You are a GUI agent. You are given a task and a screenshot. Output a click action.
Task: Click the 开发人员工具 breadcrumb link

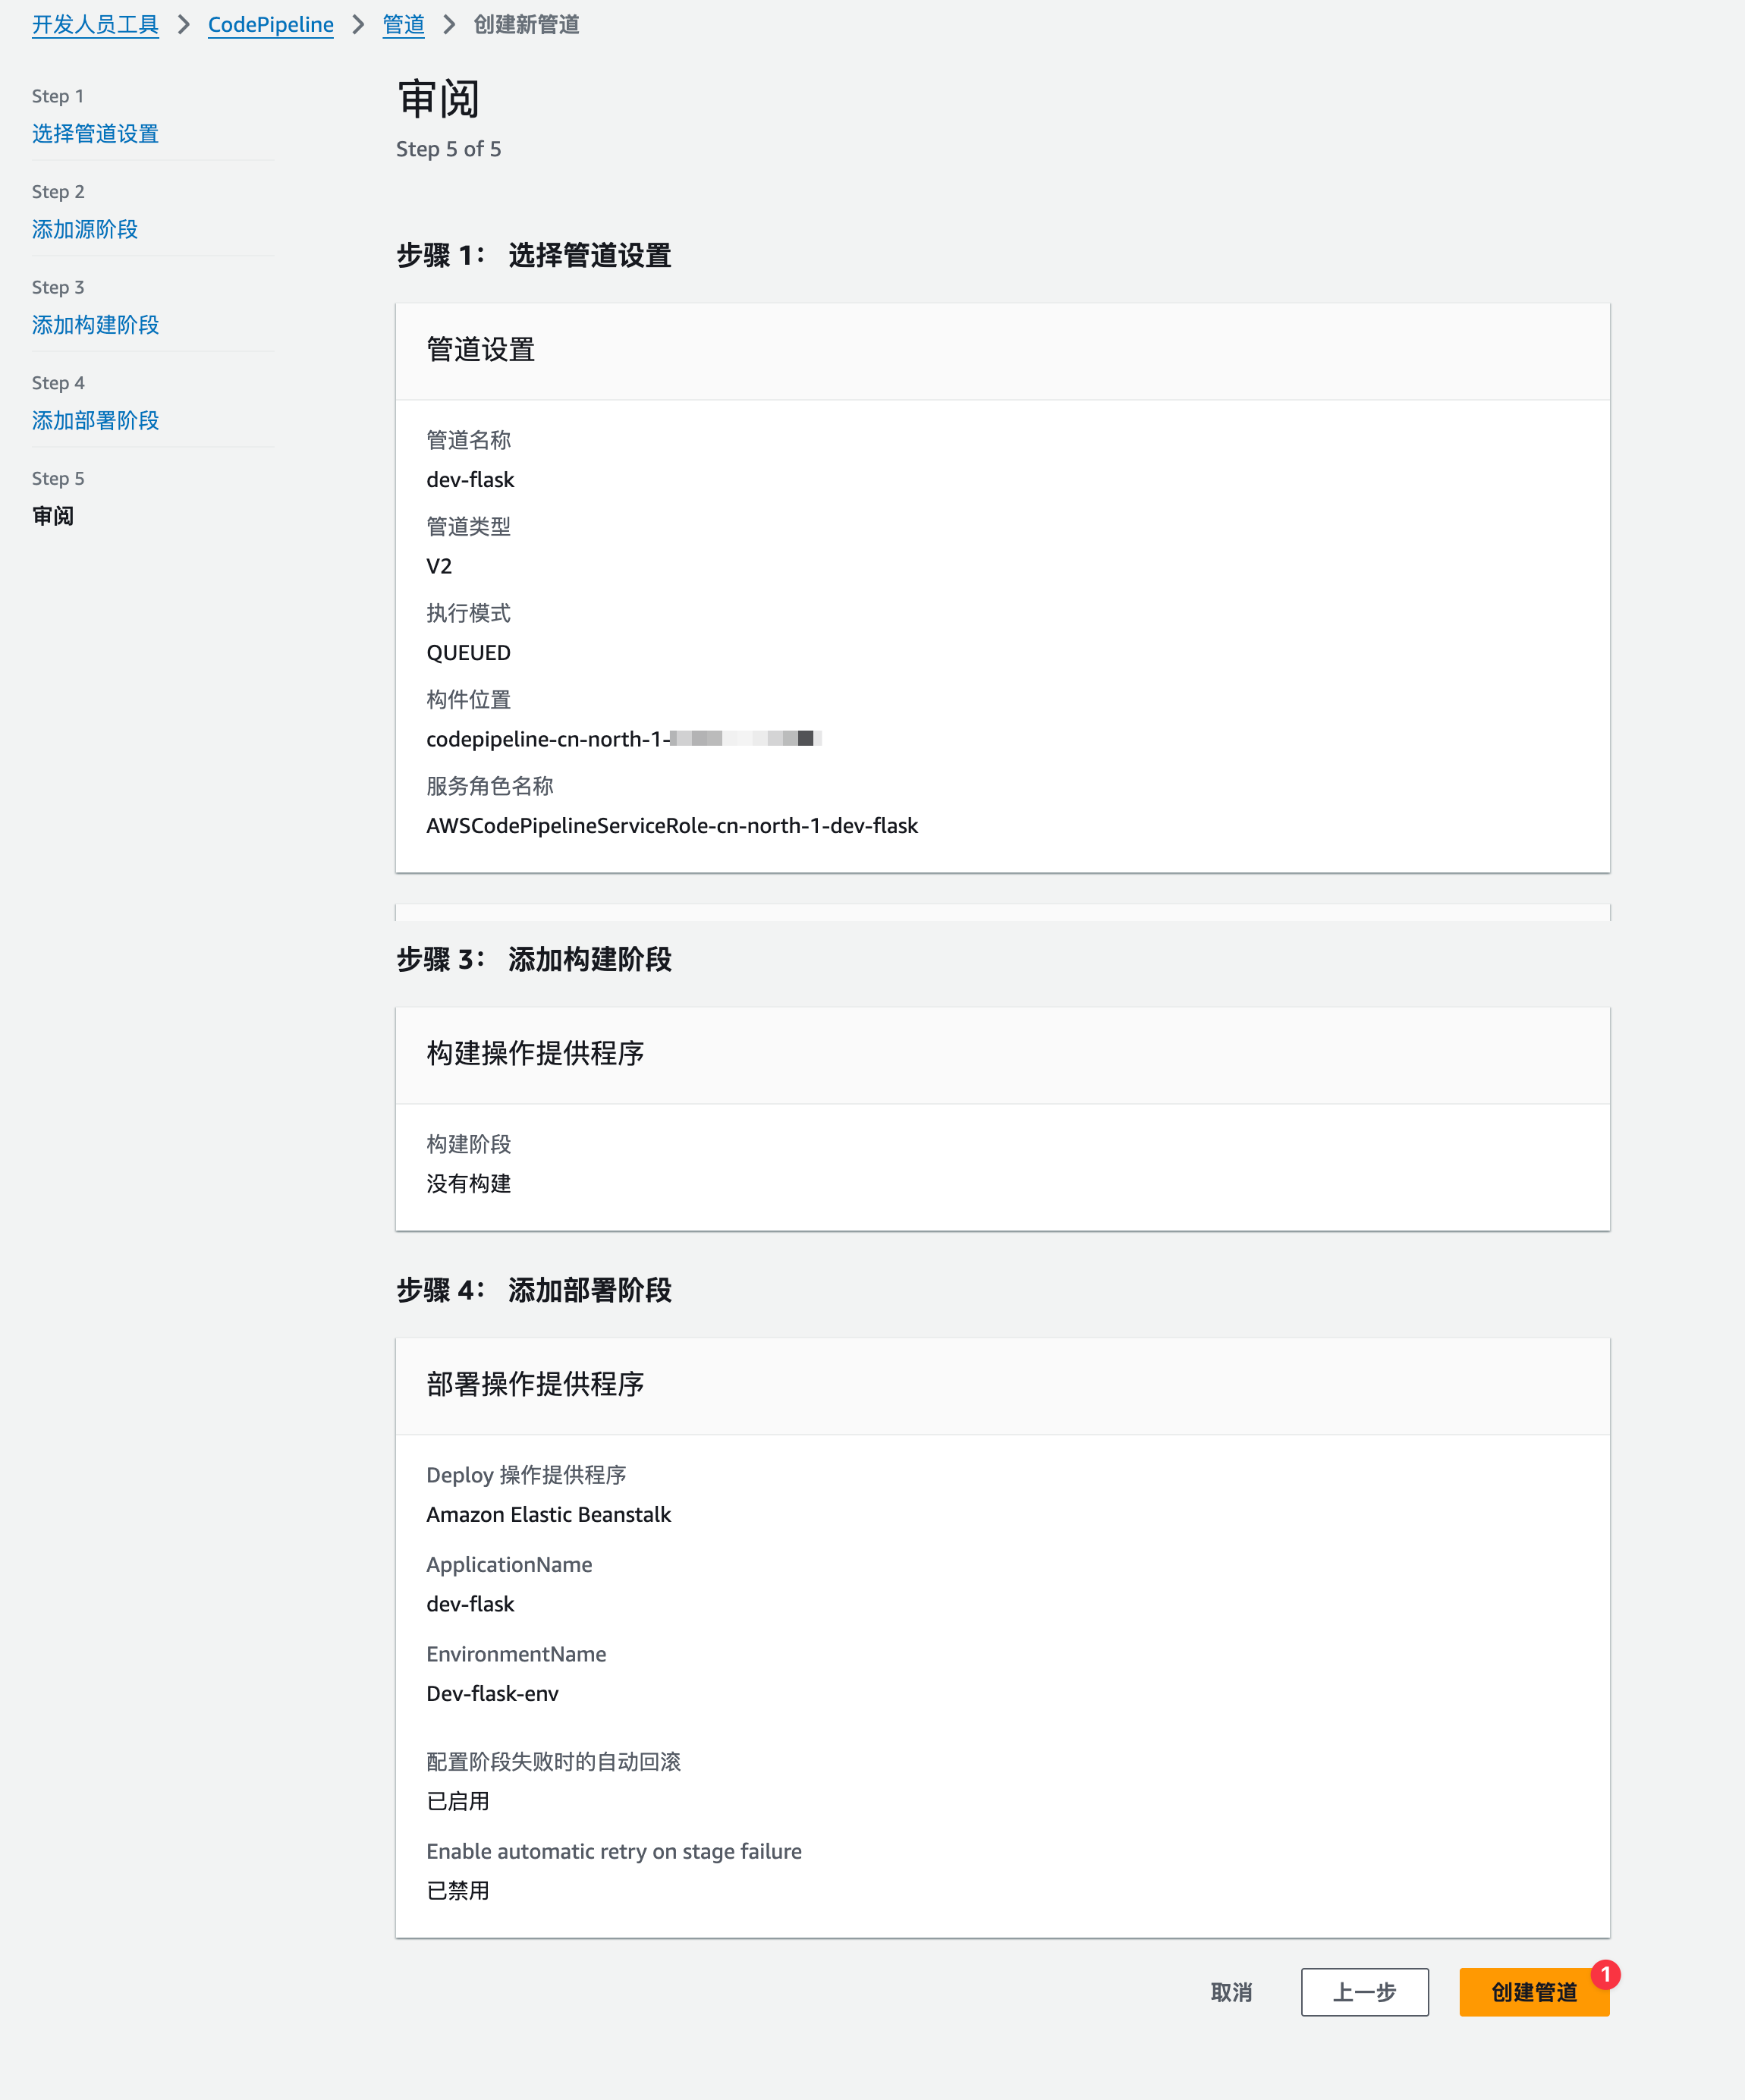[95, 25]
